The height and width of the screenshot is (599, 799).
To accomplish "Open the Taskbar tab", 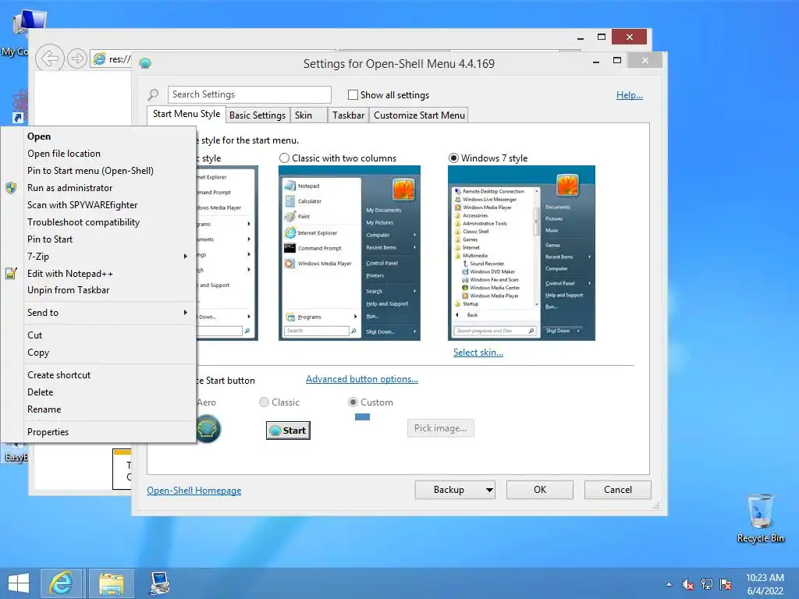I will click(x=348, y=115).
